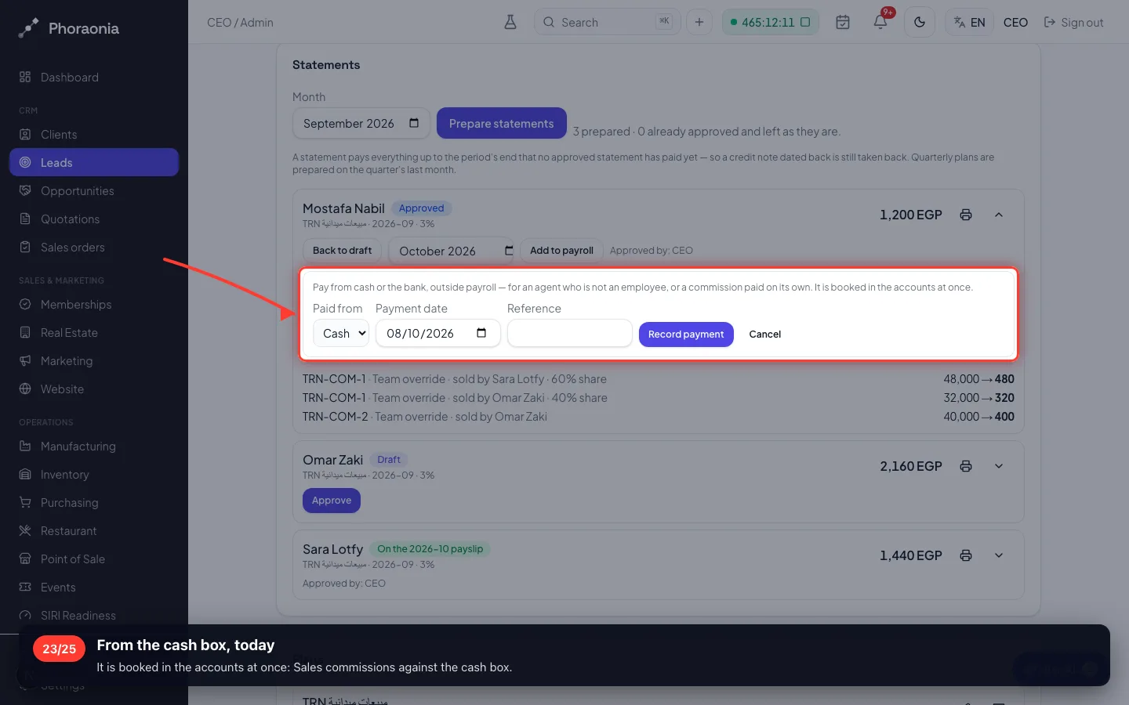This screenshot has height=705, width=1129.
Task: Open Real Estate icon in sidebar
Action: tap(25, 333)
